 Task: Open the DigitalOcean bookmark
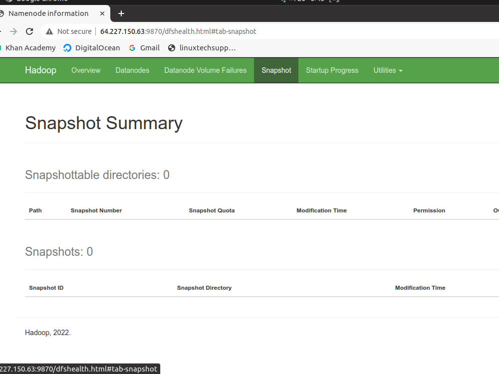click(x=92, y=48)
